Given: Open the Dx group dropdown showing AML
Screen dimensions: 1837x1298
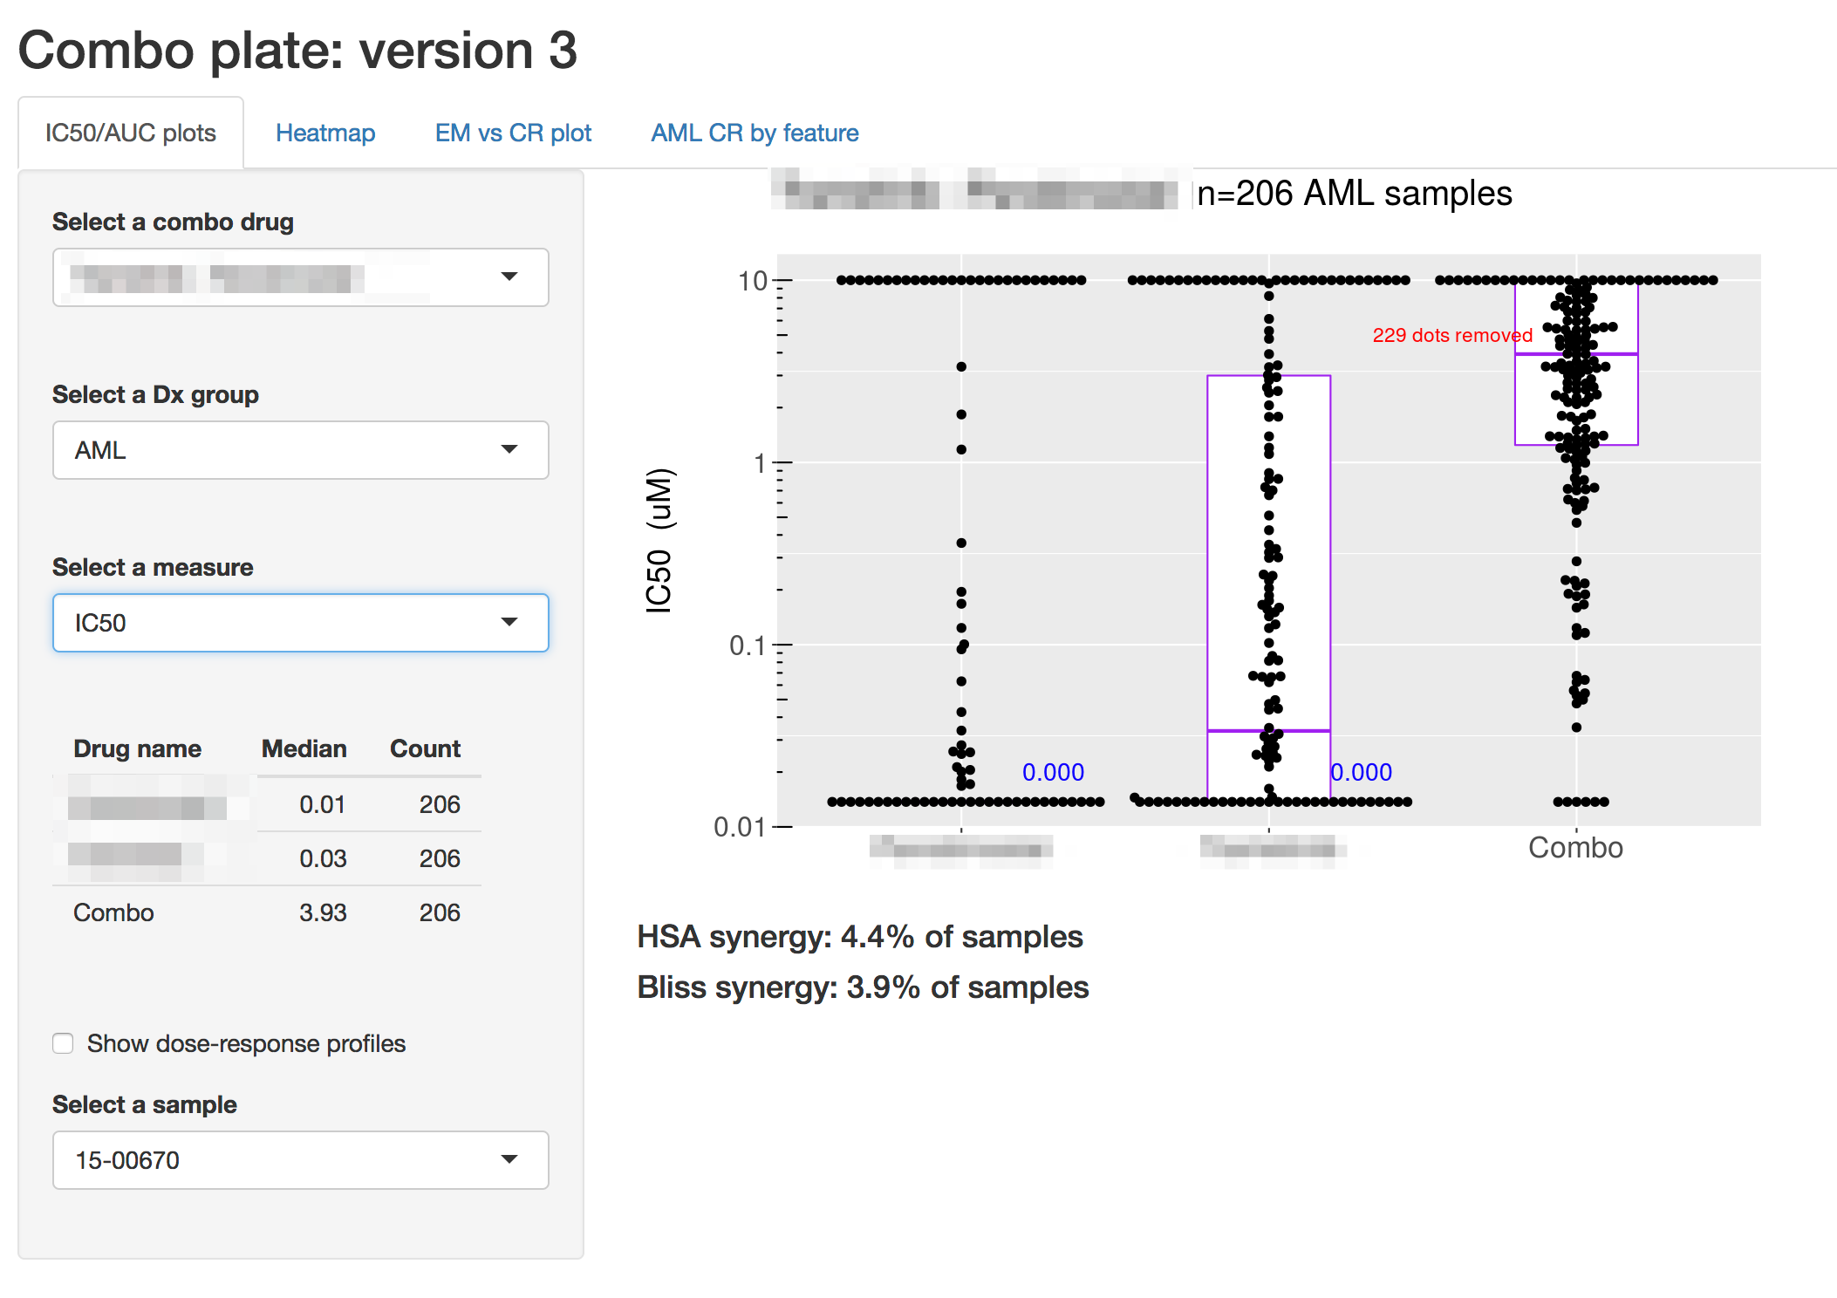Looking at the screenshot, I should click(x=300, y=450).
